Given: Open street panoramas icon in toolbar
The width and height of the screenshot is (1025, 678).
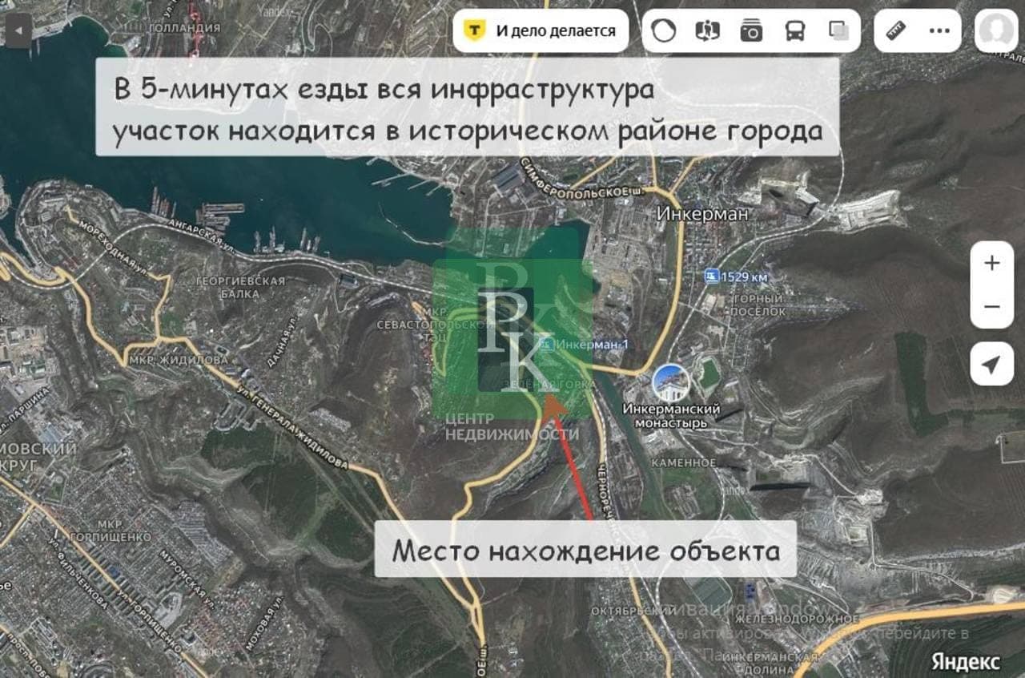Looking at the screenshot, I should click(708, 31).
